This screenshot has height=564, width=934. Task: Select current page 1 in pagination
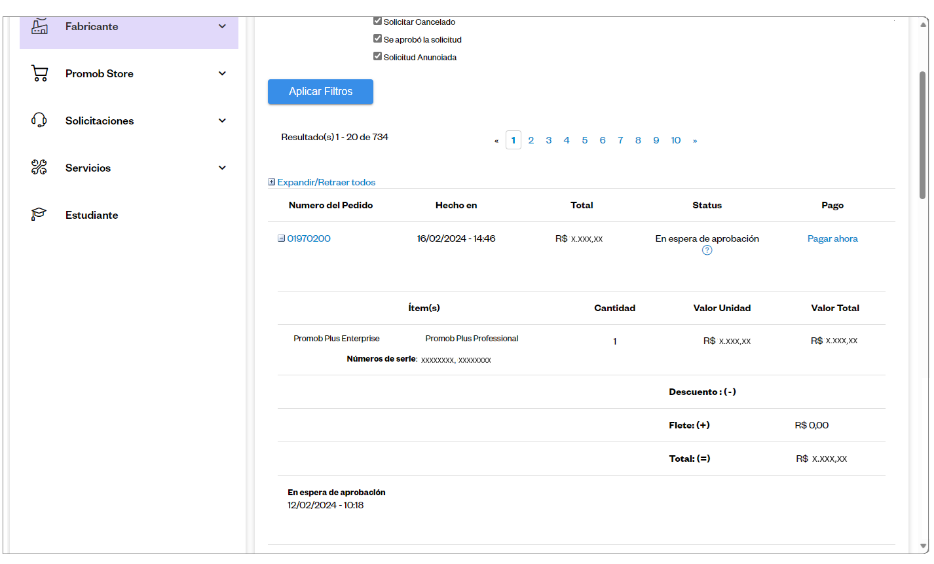[x=514, y=140]
